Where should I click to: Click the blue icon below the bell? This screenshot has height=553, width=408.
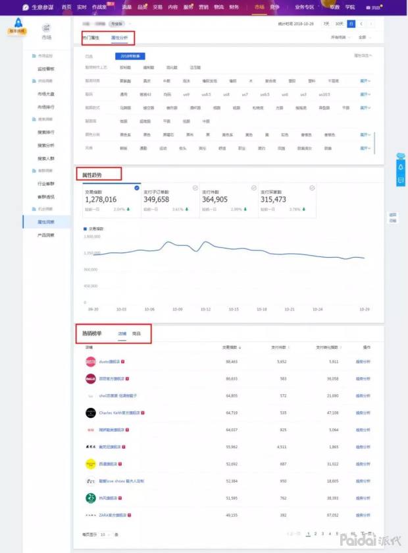[x=401, y=179]
